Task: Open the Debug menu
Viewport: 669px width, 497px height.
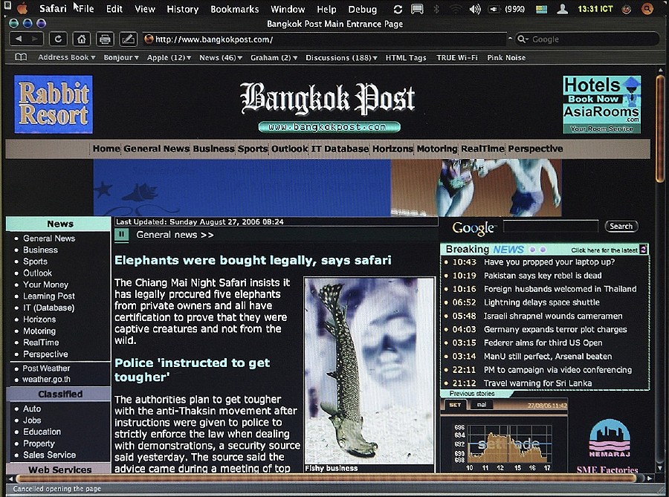Action: coord(363,9)
